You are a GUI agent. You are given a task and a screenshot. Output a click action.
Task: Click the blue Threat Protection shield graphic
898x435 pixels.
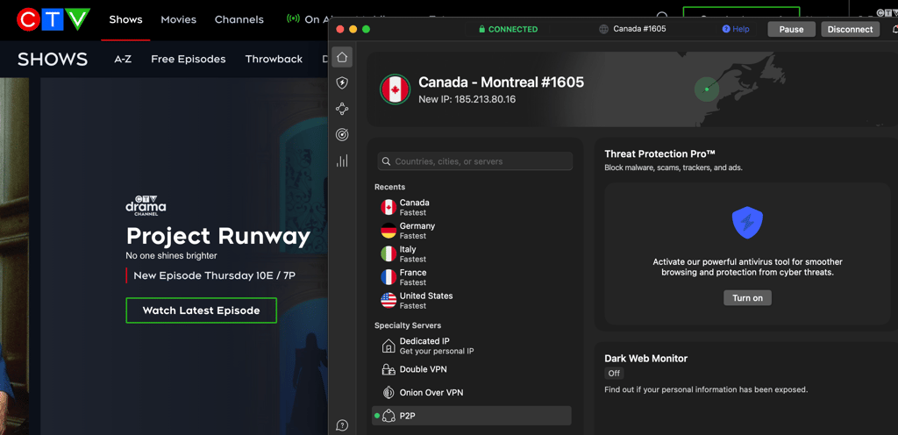pyautogui.click(x=747, y=224)
